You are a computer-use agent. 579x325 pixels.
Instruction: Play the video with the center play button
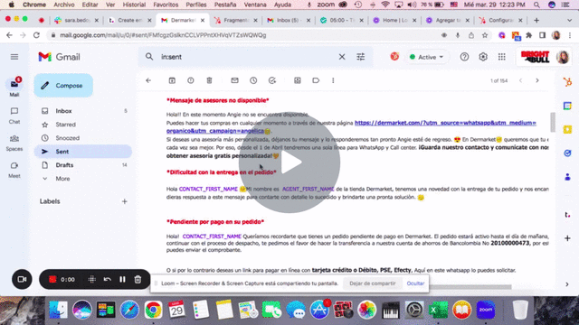coord(289,162)
